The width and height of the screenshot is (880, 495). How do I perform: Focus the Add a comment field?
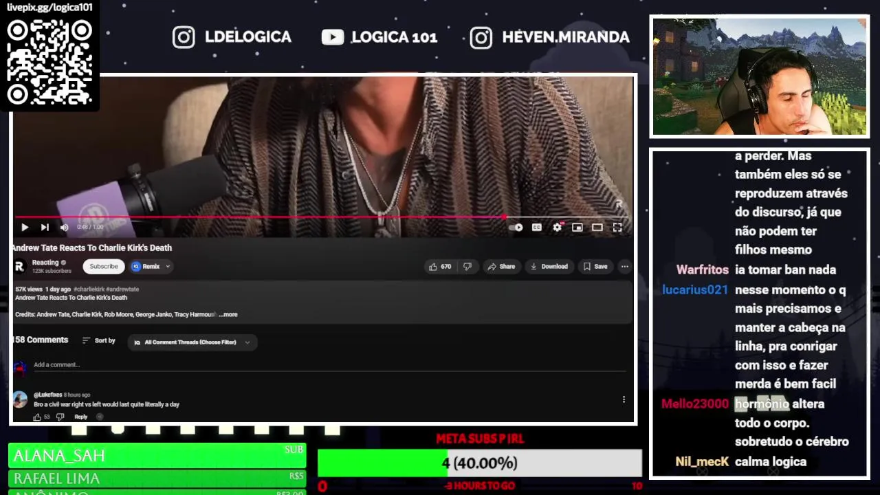(x=330, y=365)
